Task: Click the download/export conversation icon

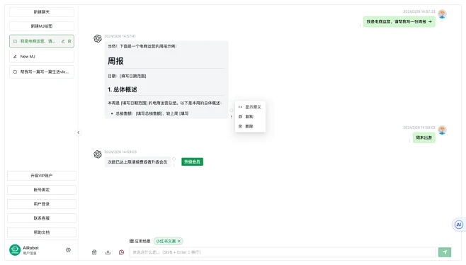Action: click(108, 252)
